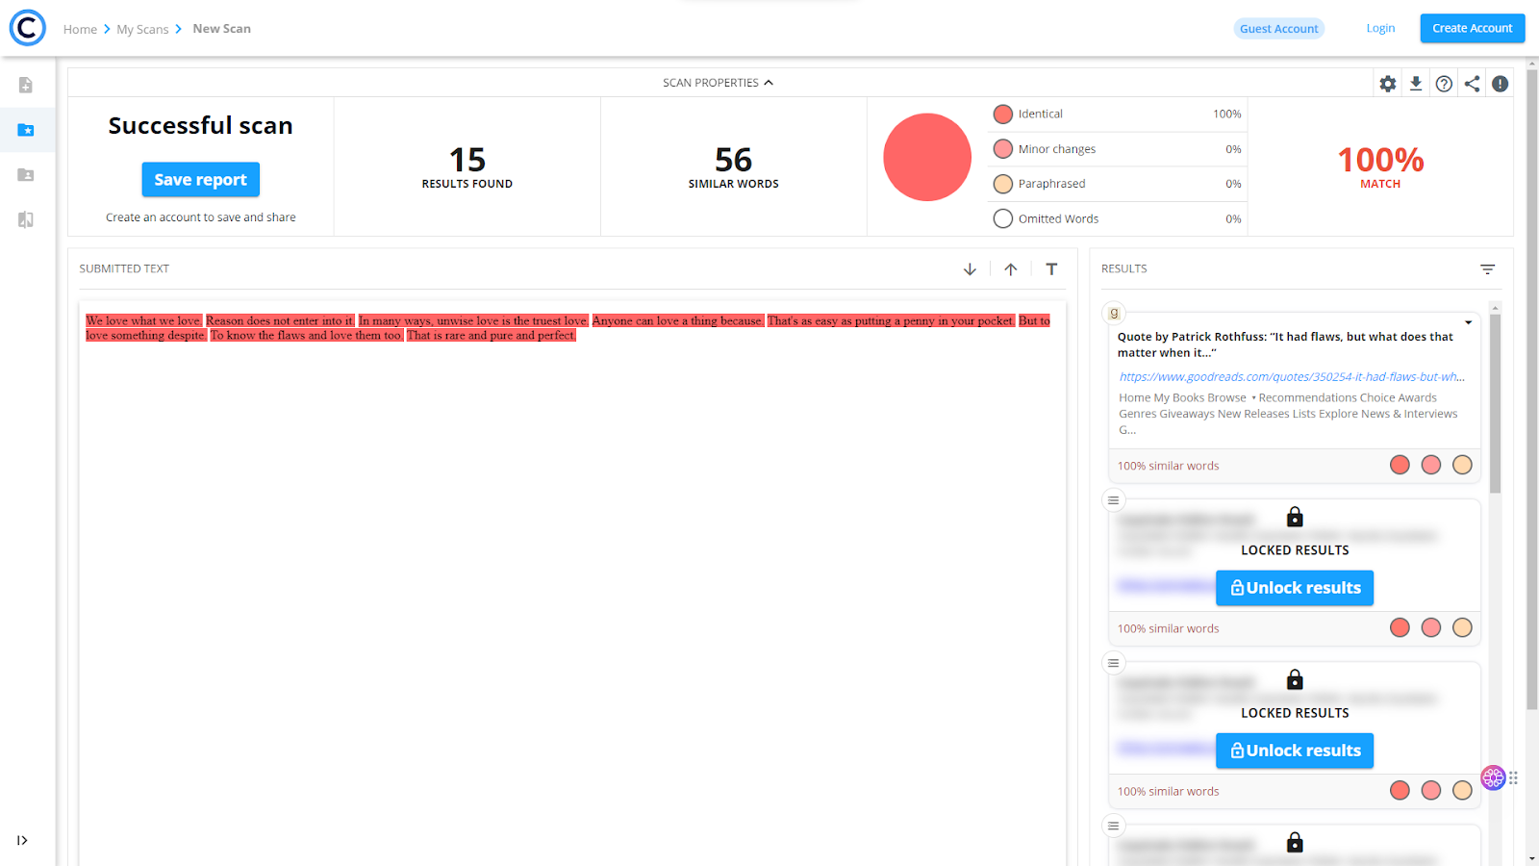
Task: Toggle the Paraphrased match type circle
Action: tap(1003, 184)
